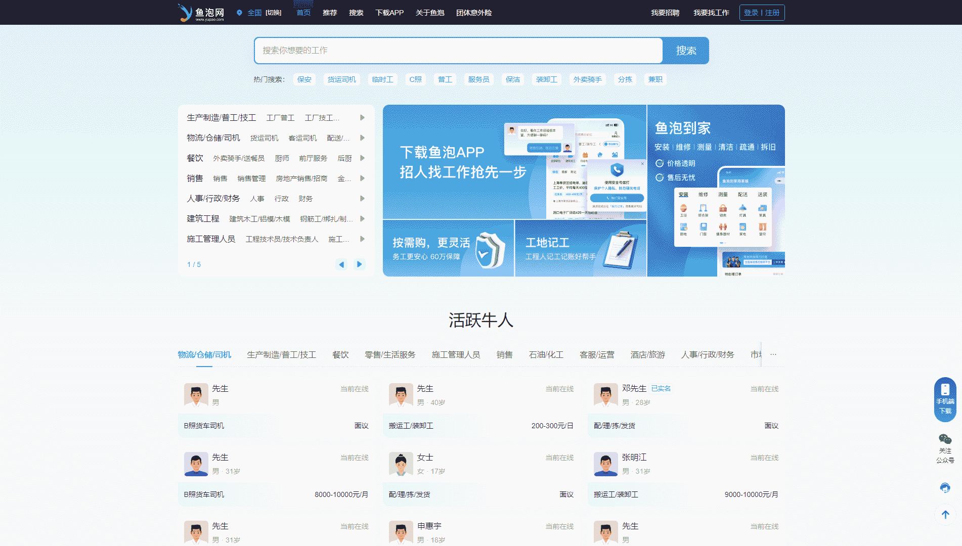Expand the 人事/行政/财务 category arrow

(362, 199)
